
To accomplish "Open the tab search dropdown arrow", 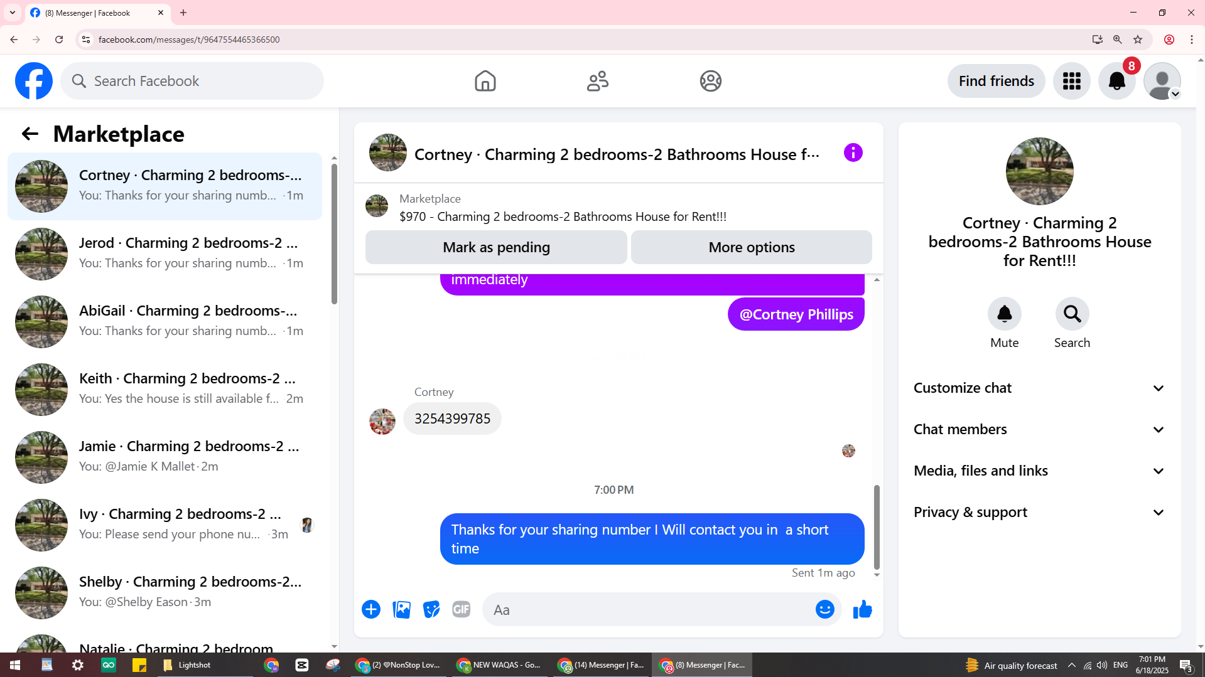I will [x=13, y=13].
